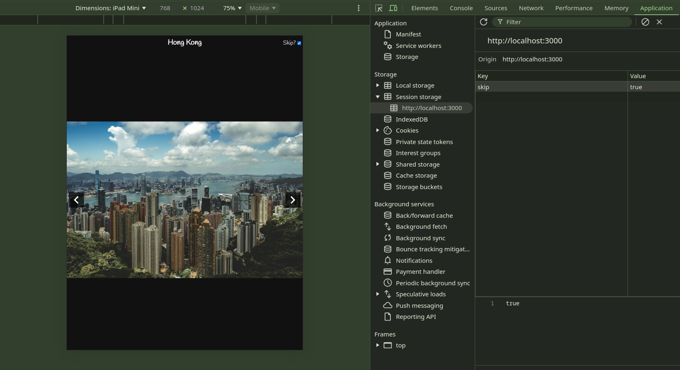Click the Filter input field

(x=561, y=22)
